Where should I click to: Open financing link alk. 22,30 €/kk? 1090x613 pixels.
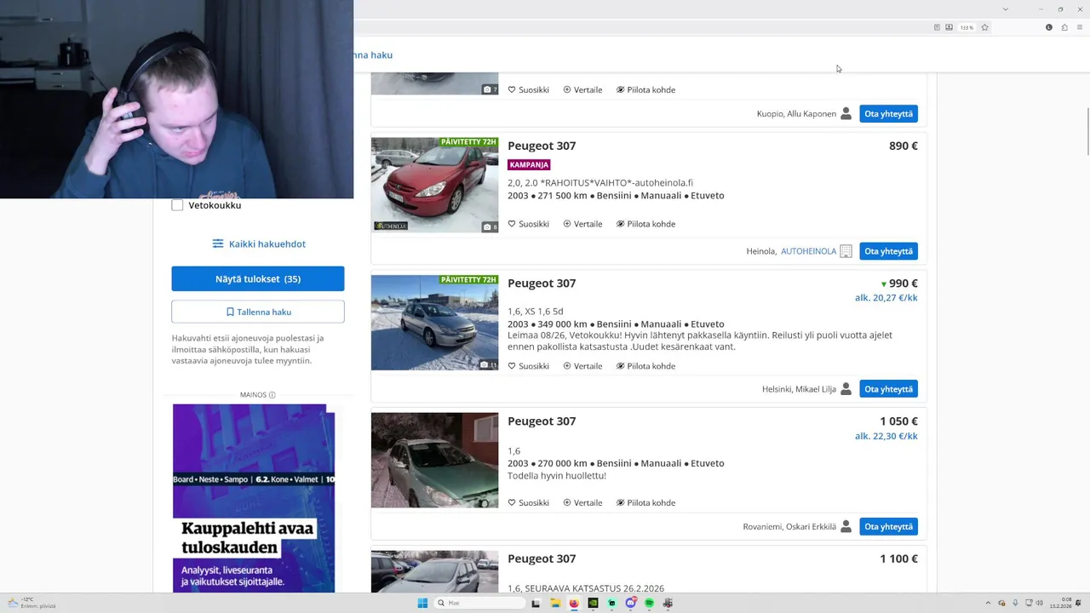point(886,436)
